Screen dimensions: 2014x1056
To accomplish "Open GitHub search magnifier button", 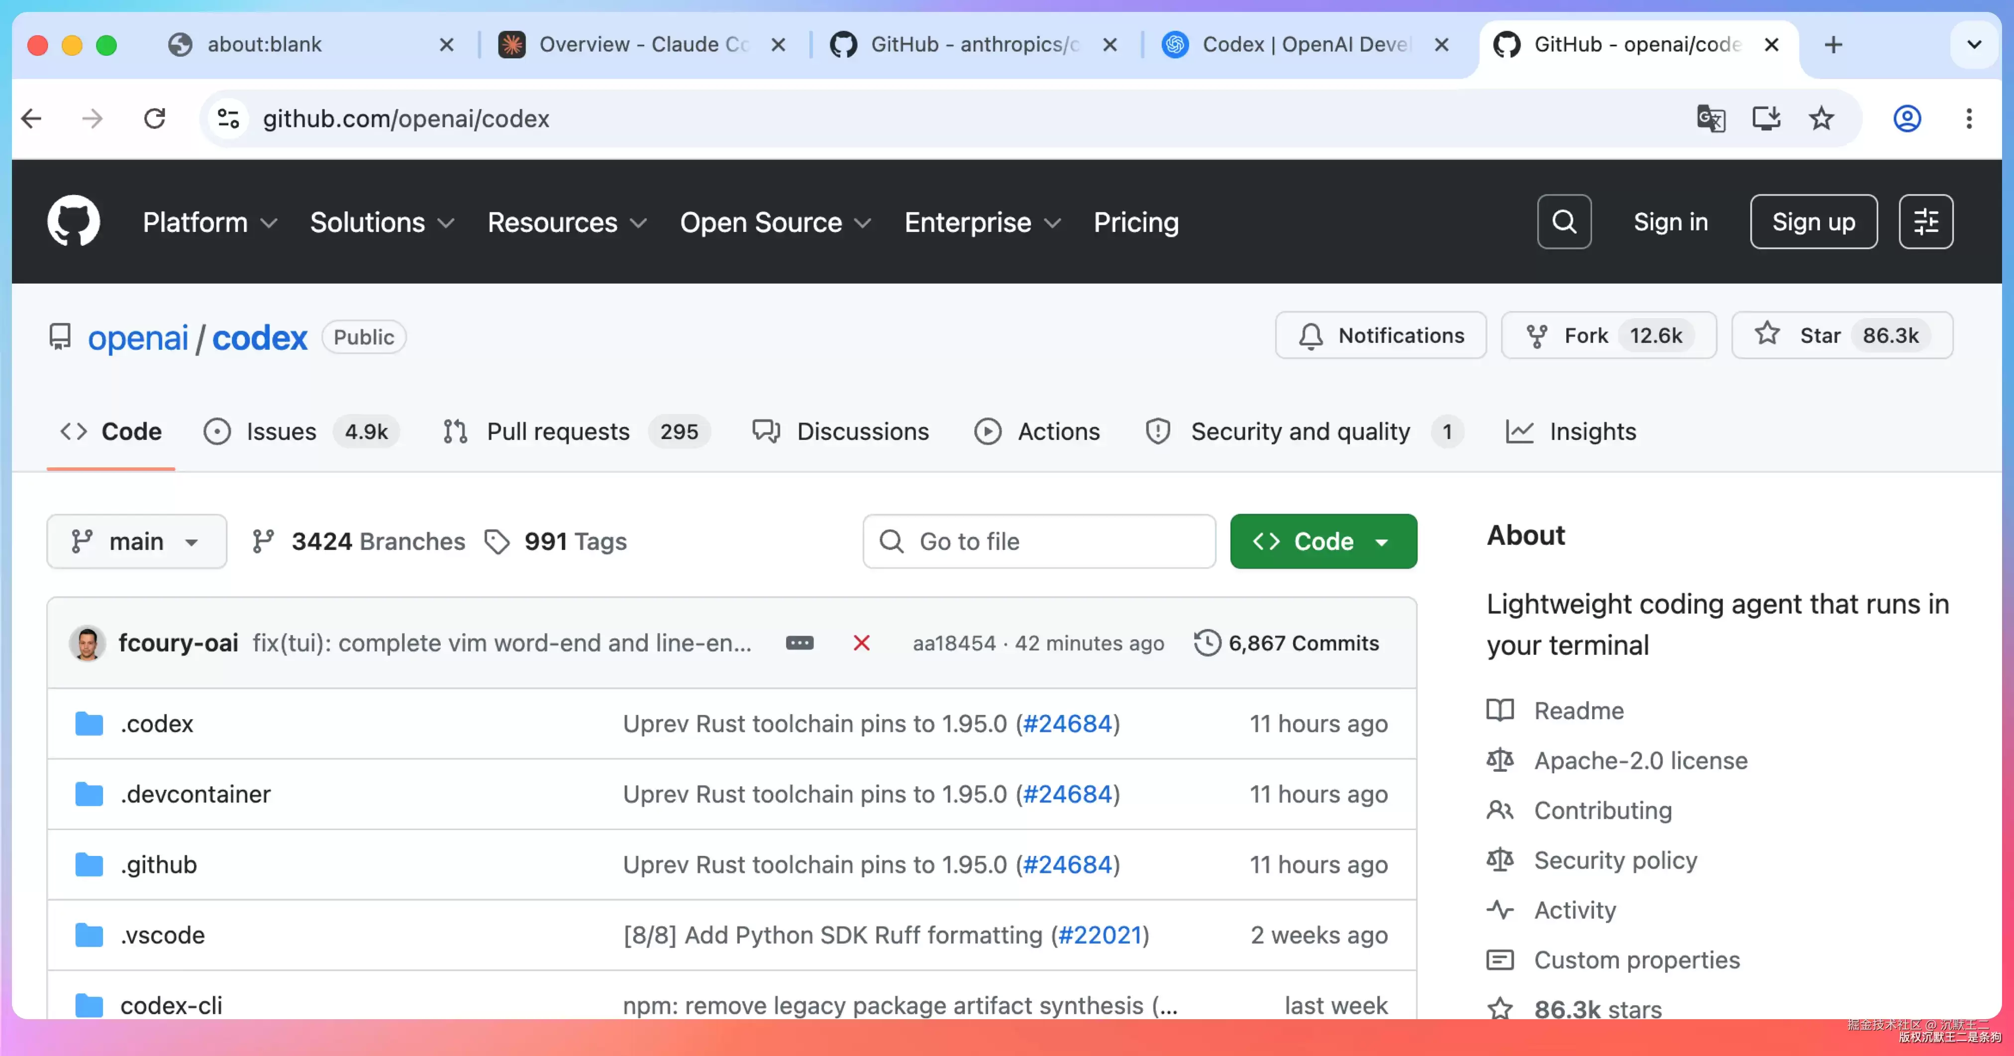I will [1564, 221].
